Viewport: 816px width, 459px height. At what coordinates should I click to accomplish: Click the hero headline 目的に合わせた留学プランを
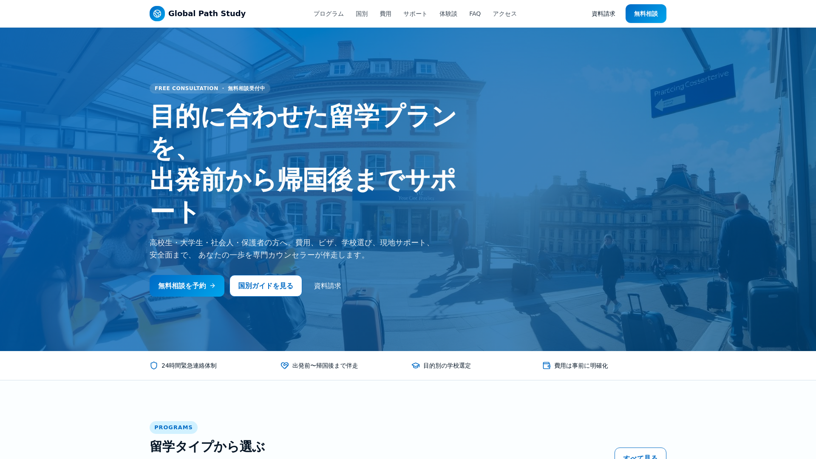pyautogui.click(x=303, y=132)
